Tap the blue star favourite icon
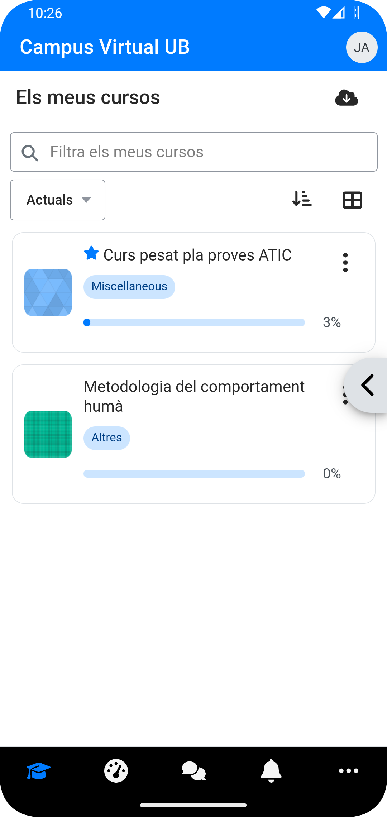The width and height of the screenshot is (387, 817). point(91,253)
